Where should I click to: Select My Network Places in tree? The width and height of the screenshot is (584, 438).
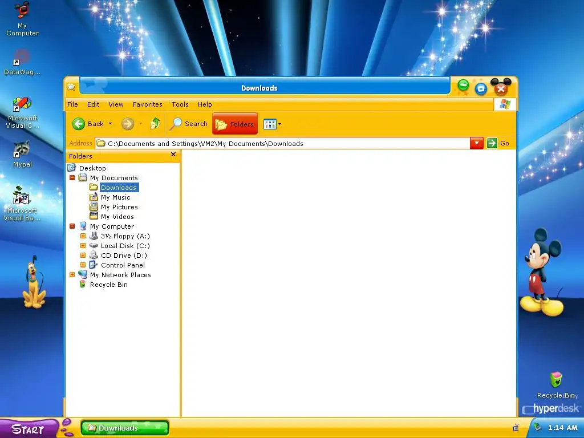point(120,274)
